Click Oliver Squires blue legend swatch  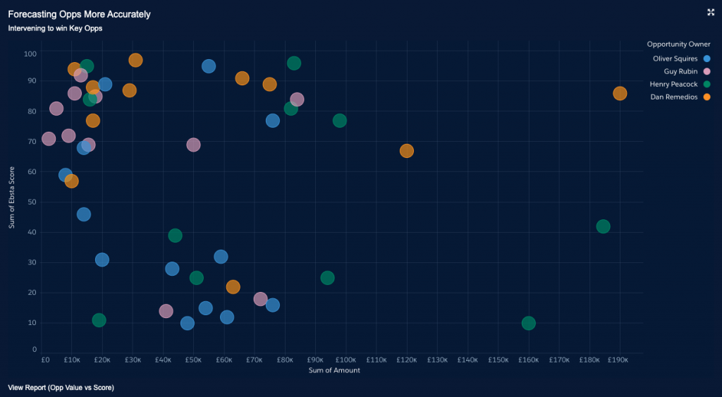pos(706,59)
